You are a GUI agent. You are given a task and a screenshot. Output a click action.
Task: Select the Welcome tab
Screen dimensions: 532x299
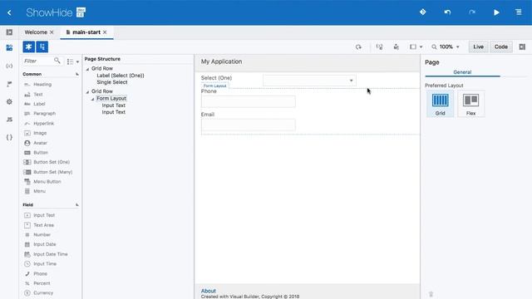point(36,32)
